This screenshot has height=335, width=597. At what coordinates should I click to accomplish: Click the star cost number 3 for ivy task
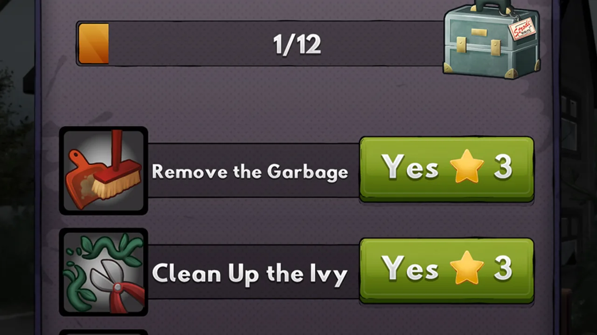click(503, 268)
